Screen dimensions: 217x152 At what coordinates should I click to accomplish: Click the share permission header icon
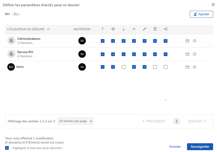coord(166,29)
